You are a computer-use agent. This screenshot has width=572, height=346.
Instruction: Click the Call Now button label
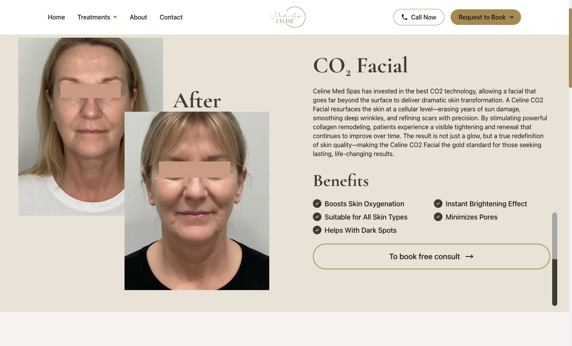click(423, 17)
